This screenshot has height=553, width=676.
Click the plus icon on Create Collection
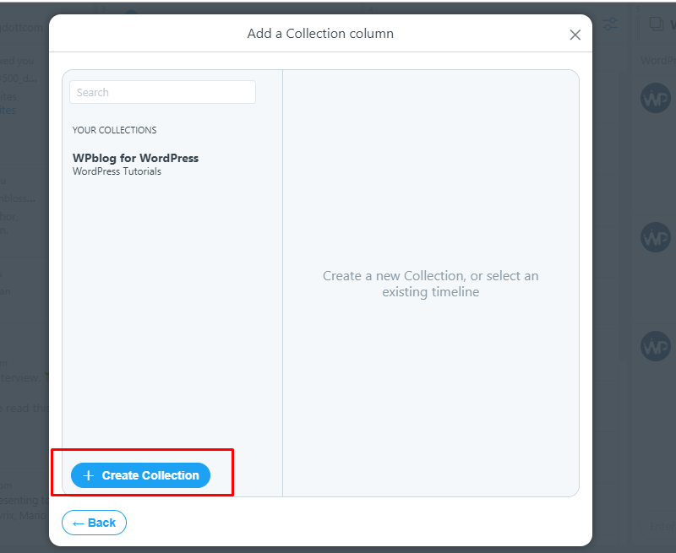pyautogui.click(x=89, y=475)
